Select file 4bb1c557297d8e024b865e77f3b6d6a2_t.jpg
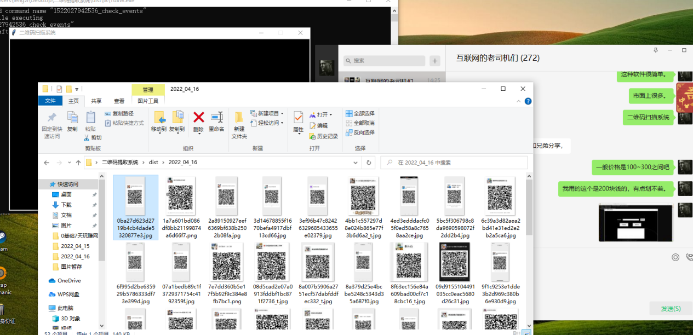The height and width of the screenshot is (335, 693). [362, 208]
